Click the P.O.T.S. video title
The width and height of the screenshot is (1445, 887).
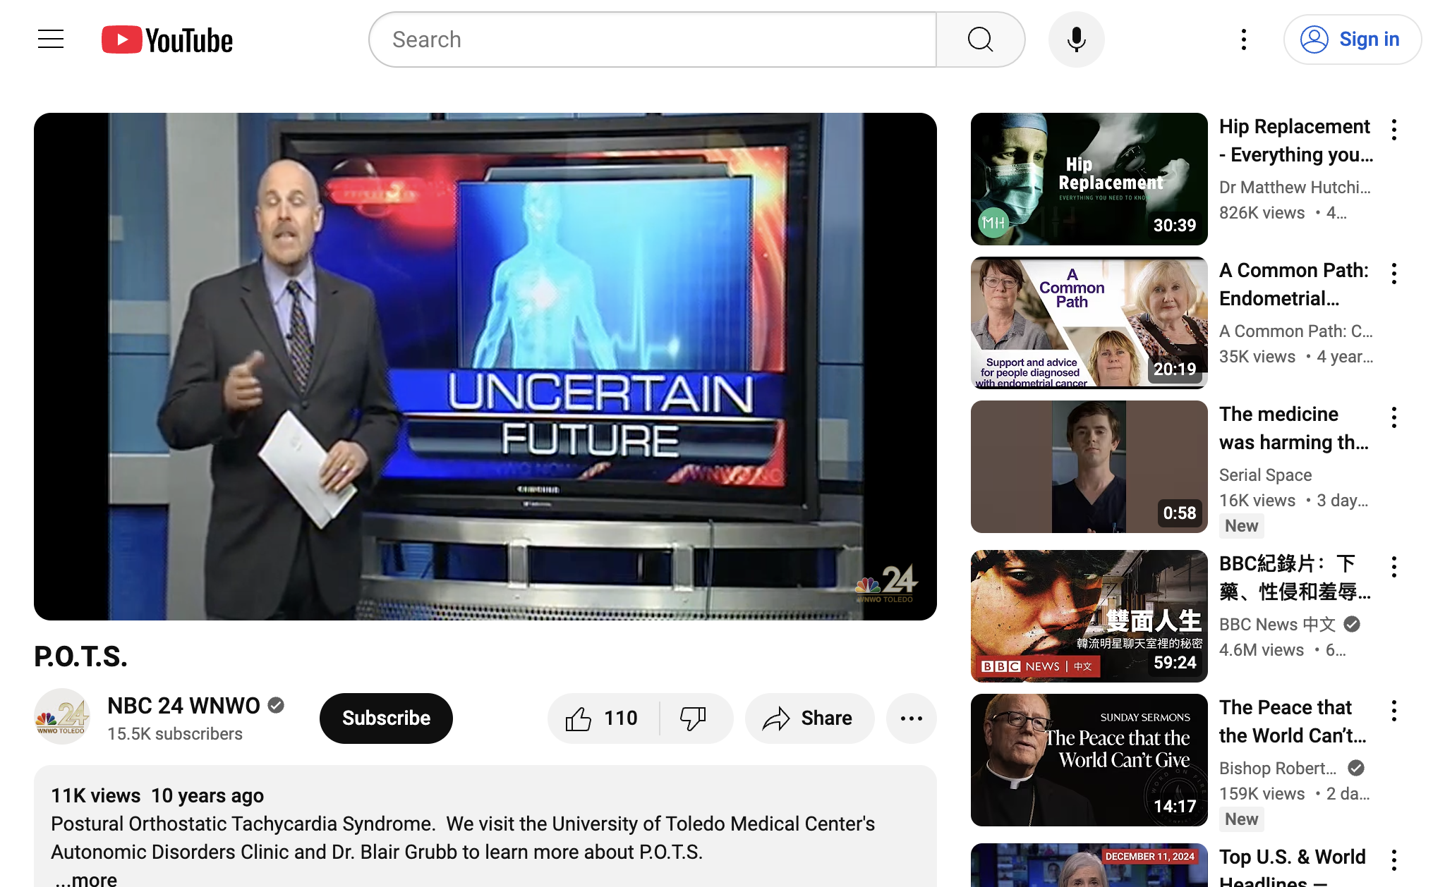[80, 656]
